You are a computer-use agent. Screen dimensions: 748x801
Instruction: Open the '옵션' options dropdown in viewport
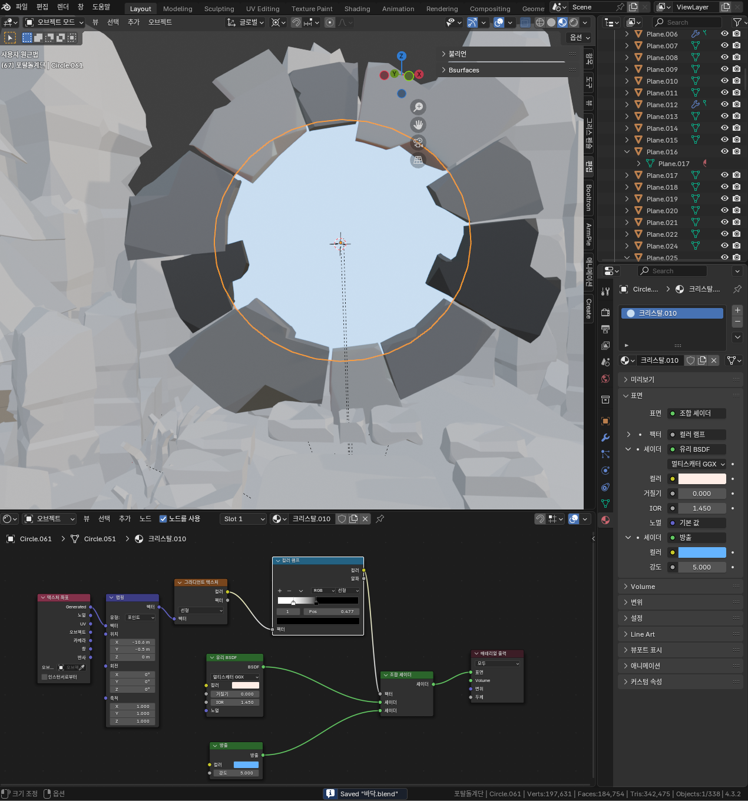(x=580, y=38)
